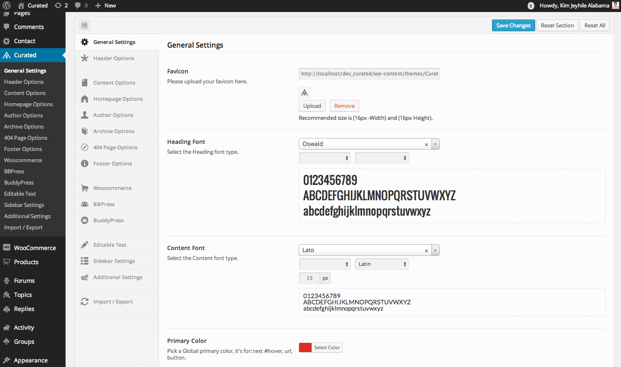This screenshot has width=621, height=367.
Task: Click the General Settings gear icon
Action: click(85, 42)
